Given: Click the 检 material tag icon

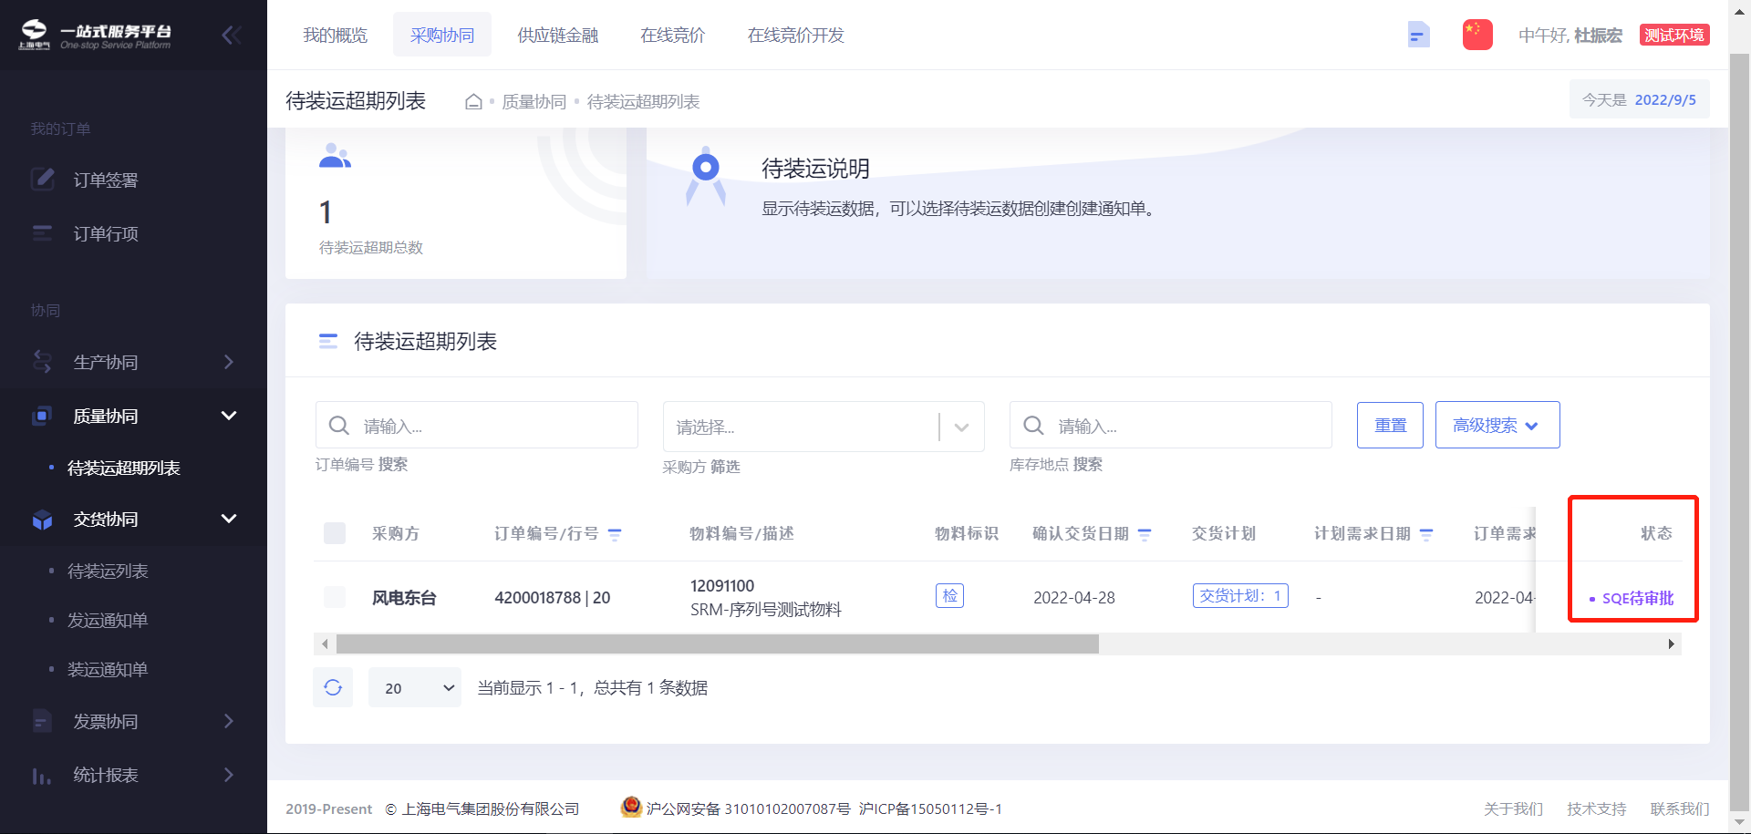Looking at the screenshot, I should point(949,596).
